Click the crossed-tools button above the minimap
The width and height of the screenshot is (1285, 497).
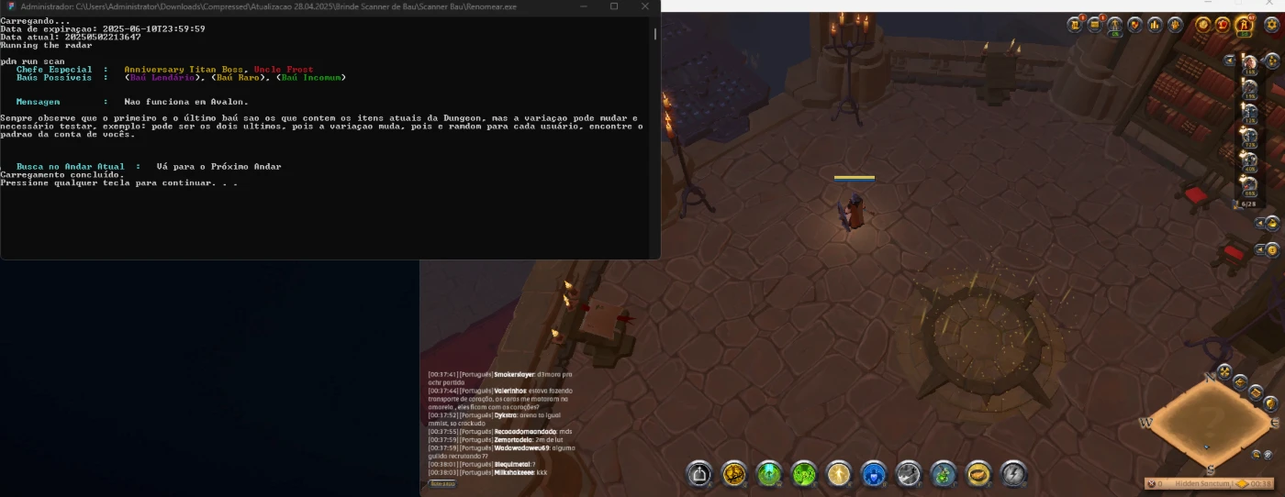point(1224,370)
